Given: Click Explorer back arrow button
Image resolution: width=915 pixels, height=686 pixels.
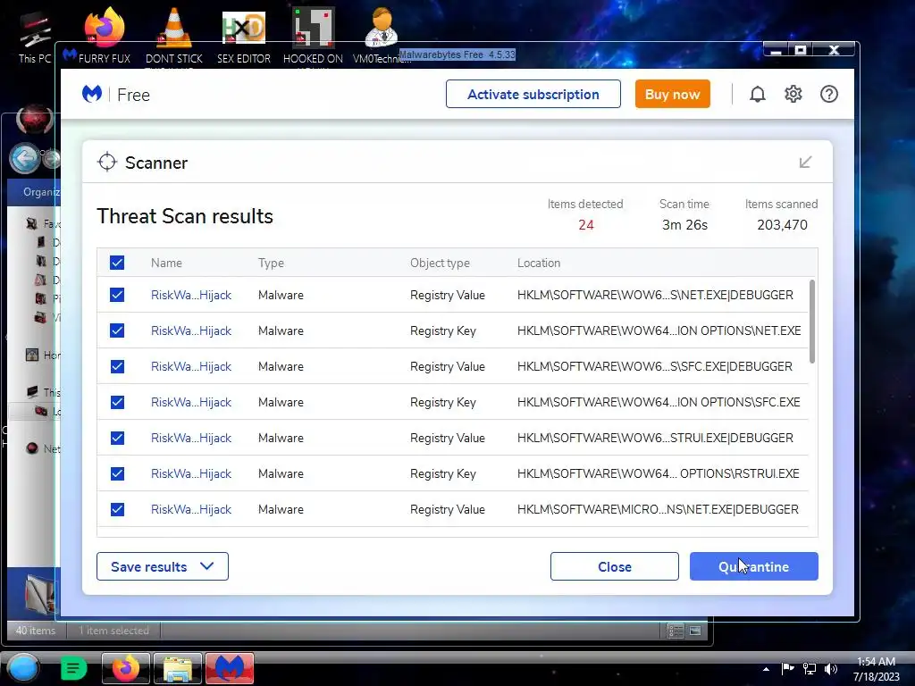Looking at the screenshot, I should [x=24, y=157].
